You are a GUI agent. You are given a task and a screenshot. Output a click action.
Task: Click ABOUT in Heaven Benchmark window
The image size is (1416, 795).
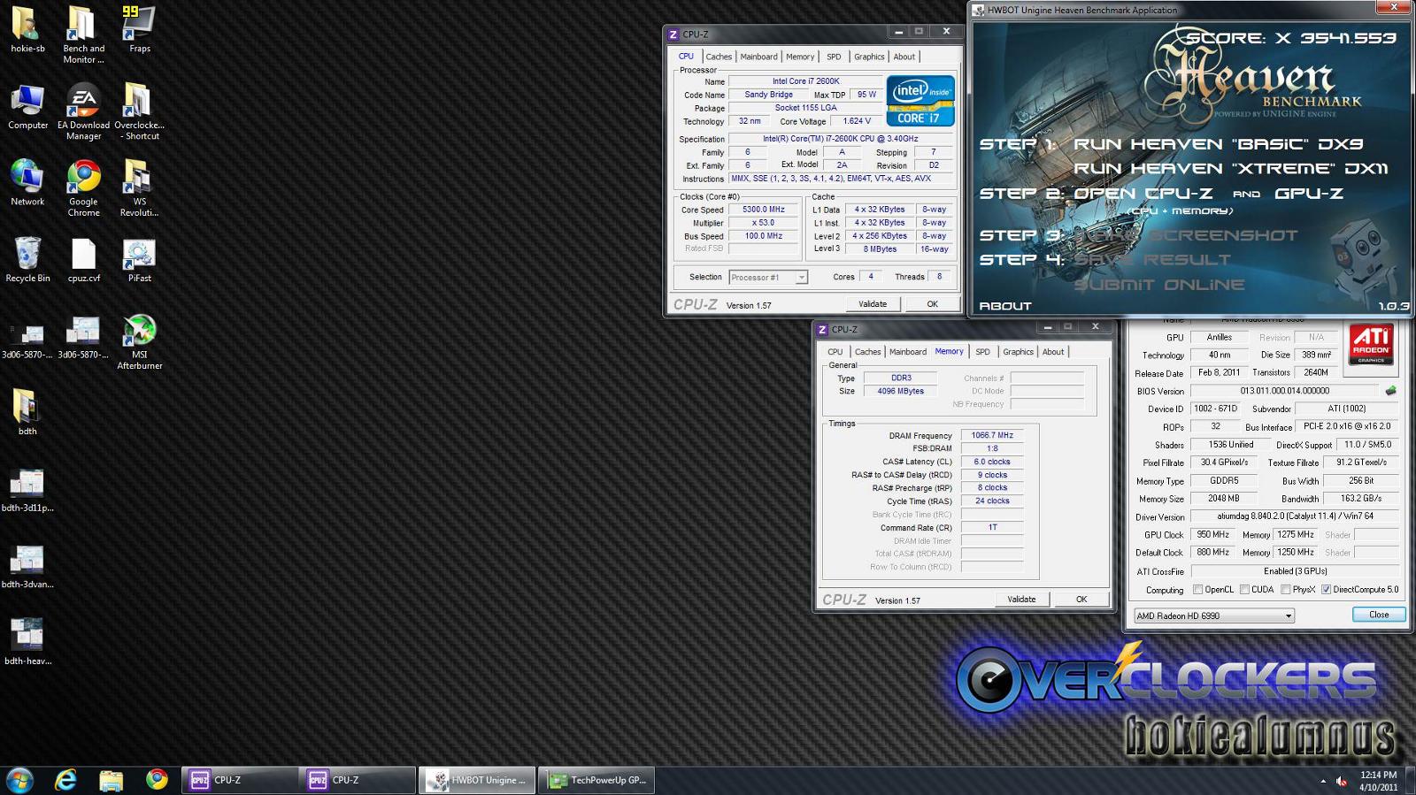pyautogui.click(x=1005, y=306)
